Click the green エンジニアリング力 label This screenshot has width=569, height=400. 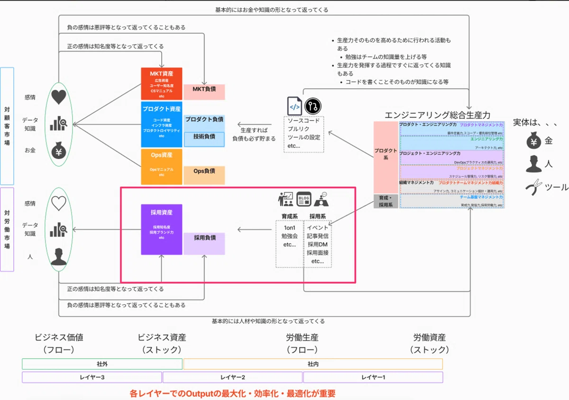click(x=486, y=139)
